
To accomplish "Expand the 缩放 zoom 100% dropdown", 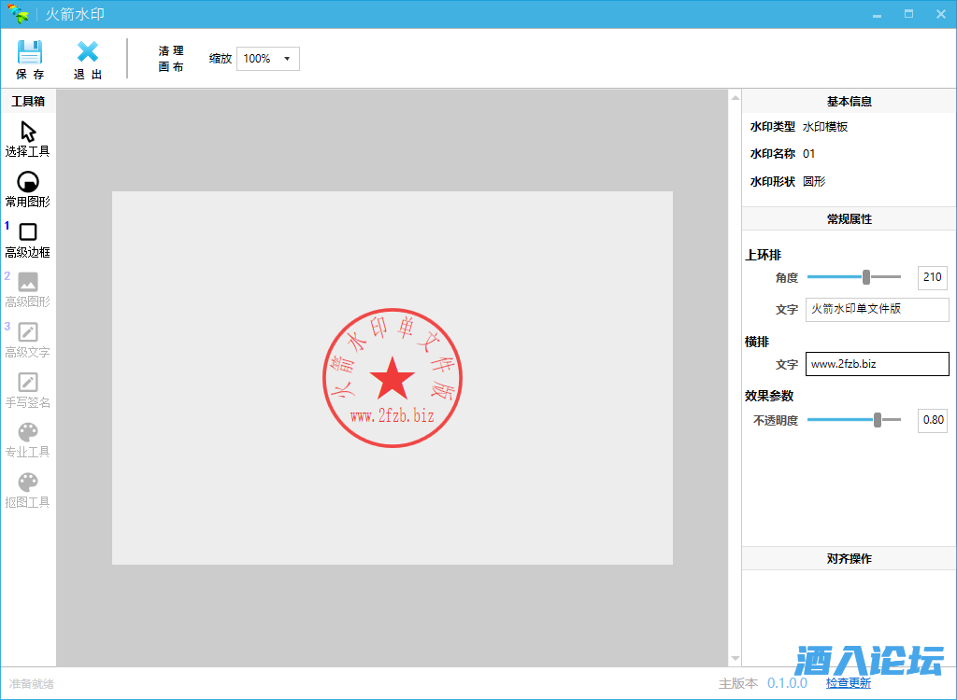I will click(x=268, y=59).
